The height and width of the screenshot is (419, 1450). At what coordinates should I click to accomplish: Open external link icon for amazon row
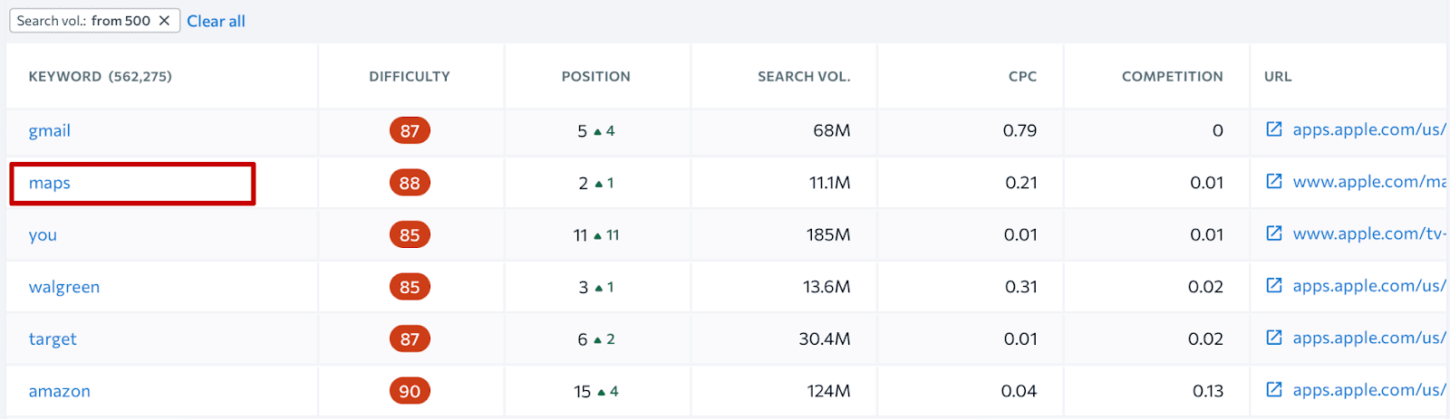tap(1273, 390)
